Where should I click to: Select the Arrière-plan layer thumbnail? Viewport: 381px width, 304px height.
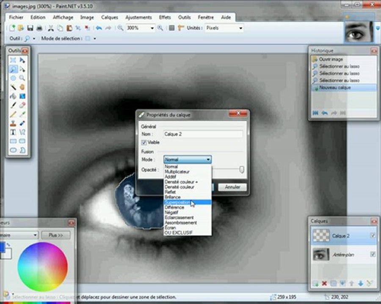coord(321,254)
